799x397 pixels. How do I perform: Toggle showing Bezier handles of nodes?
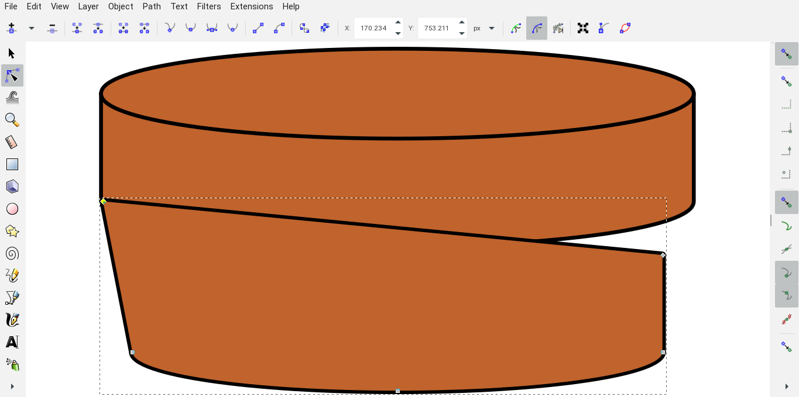537,27
